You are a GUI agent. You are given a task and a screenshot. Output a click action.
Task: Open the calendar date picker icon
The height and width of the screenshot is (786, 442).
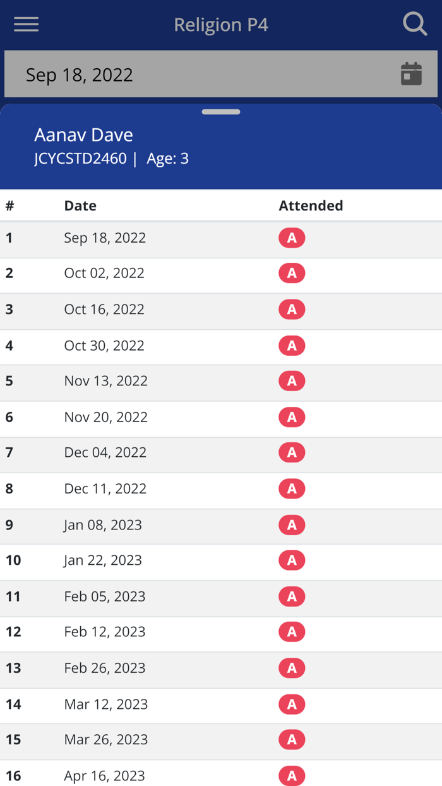[411, 74]
